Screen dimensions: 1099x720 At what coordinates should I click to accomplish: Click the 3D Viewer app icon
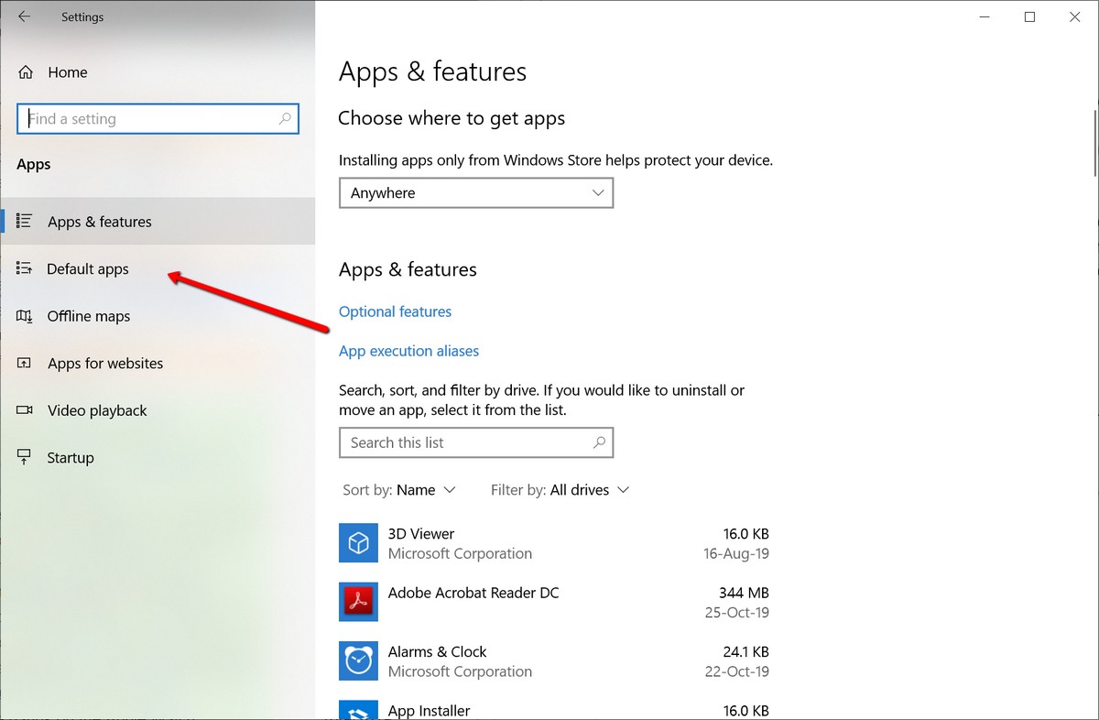[358, 543]
